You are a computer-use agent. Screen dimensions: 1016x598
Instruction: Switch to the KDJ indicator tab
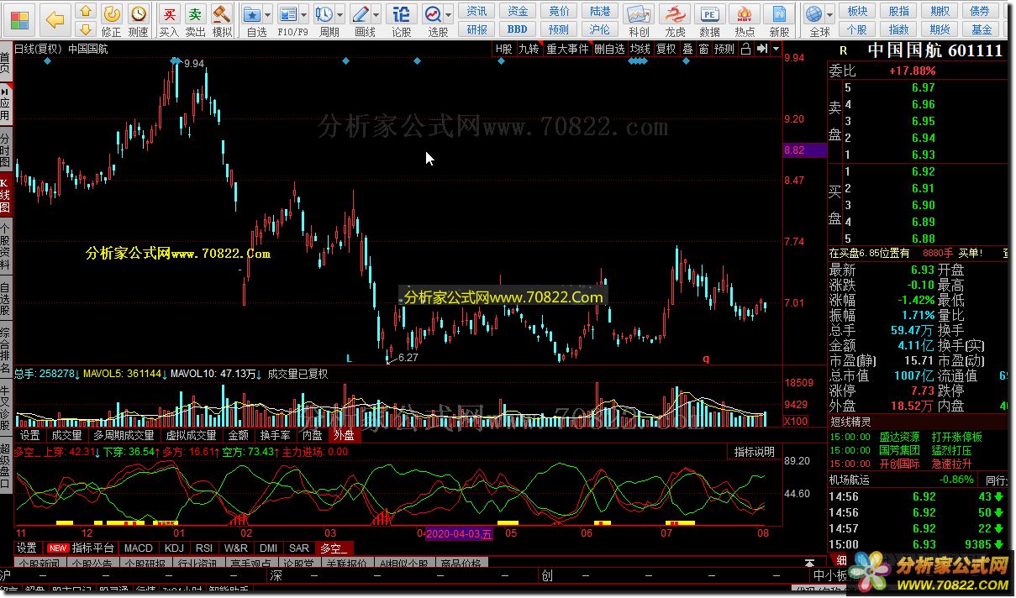(x=174, y=548)
